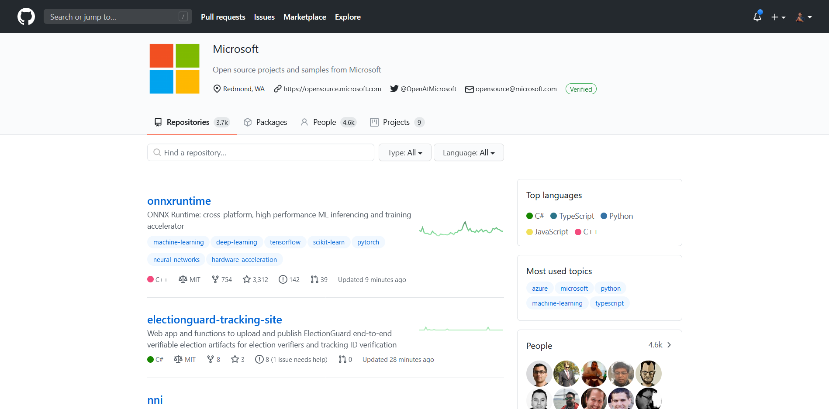Select the hardware-acceleration topic tag
829x409 pixels.
point(244,260)
